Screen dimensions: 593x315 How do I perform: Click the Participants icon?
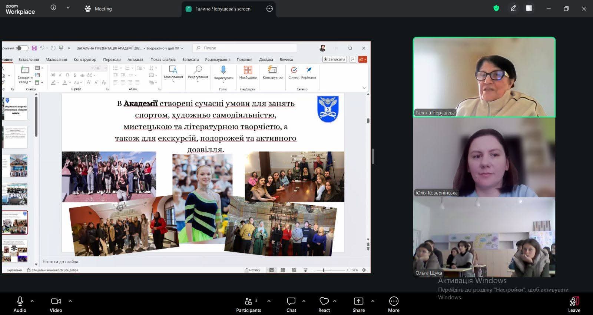(x=248, y=301)
